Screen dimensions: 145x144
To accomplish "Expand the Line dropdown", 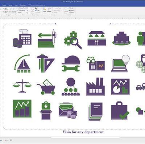I will point(38,10).
